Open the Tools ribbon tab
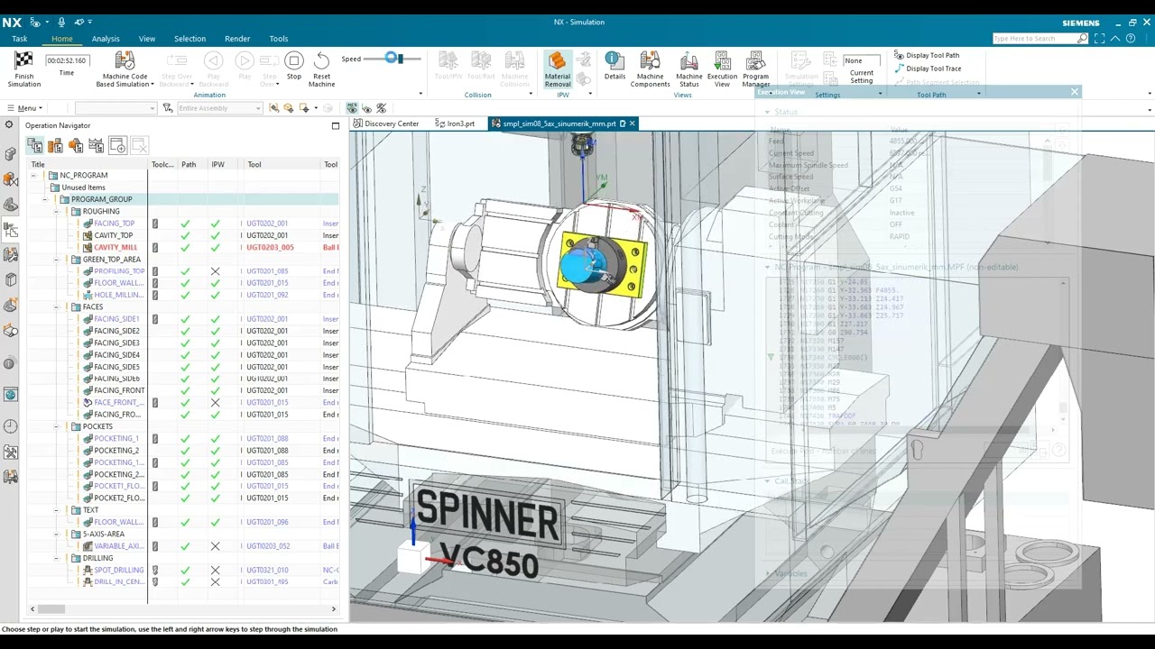Screen dimensions: 1155x649 tap(279, 39)
